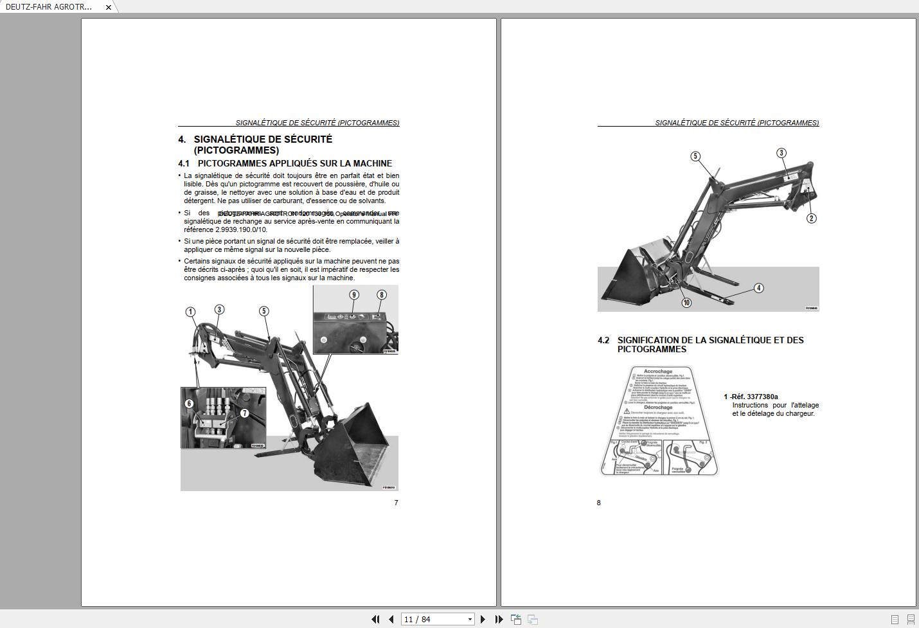The image size is (919, 628).
Task: Go to the previous page
Action: point(391,620)
